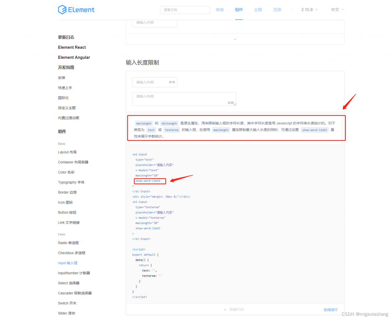Click the show-word-limit tag in the description
Screen dimensions: 392x319
[315, 130]
